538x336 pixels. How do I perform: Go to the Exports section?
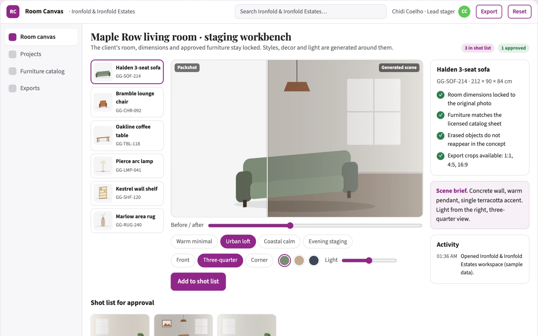pos(41,88)
